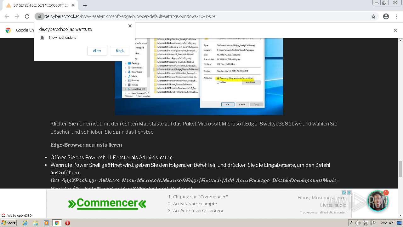
Task: Click Öffnen Sie das Powershell-Fenster bullet
Action: pyautogui.click(x=111, y=157)
